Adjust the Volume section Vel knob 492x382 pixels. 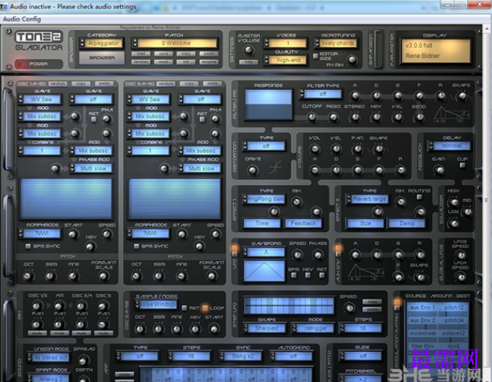click(x=336, y=149)
